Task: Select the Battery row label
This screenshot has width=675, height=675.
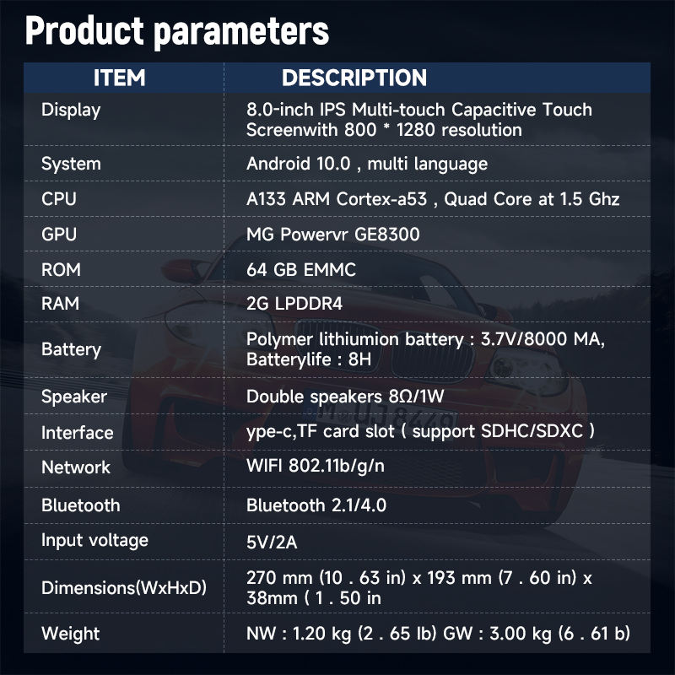Action: click(71, 349)
